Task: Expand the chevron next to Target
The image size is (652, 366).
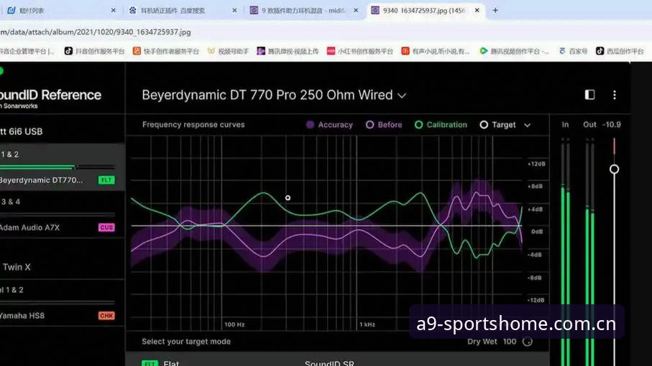Action: pos(527,126)
